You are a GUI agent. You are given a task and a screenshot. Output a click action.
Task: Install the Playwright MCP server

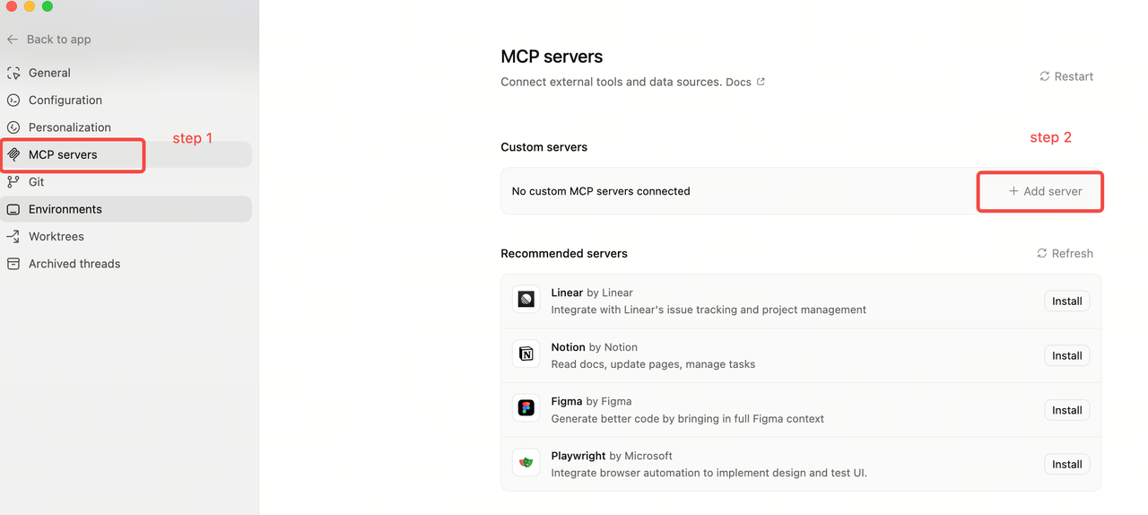pyautogui.click(x=1066, y=464)
